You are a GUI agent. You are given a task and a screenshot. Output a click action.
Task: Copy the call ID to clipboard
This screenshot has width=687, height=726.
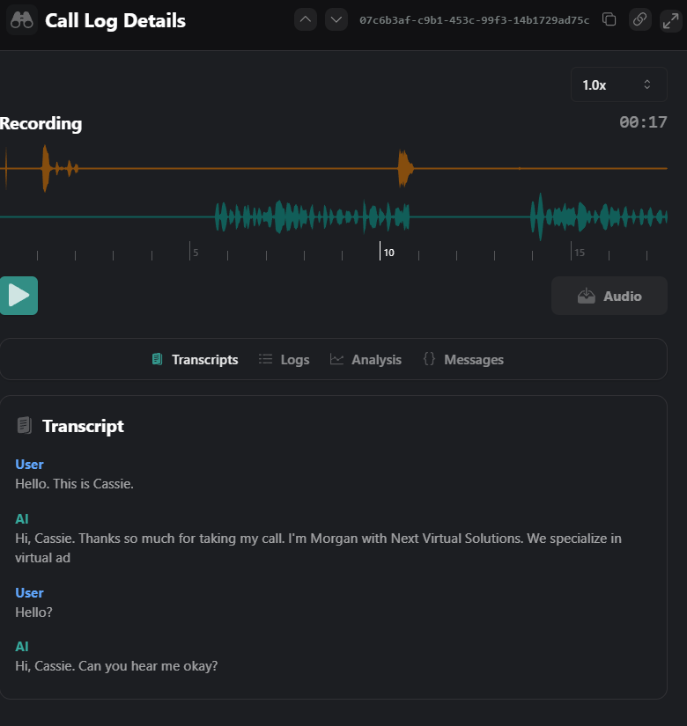pos(609,20)
